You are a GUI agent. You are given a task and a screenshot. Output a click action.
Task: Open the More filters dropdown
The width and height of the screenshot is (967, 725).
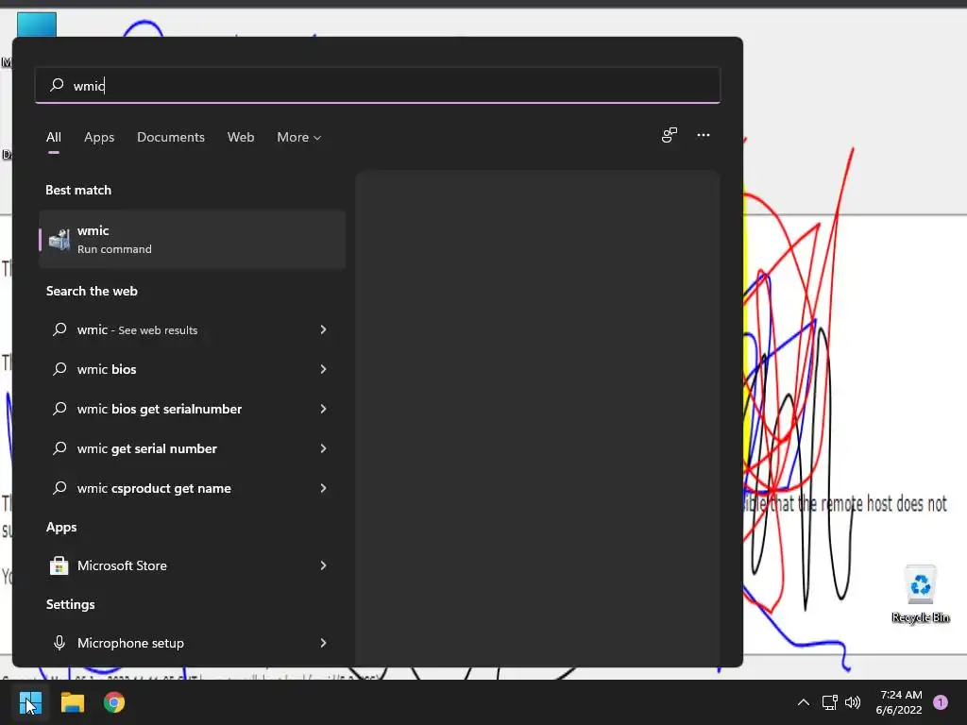[x=299, y=137]
